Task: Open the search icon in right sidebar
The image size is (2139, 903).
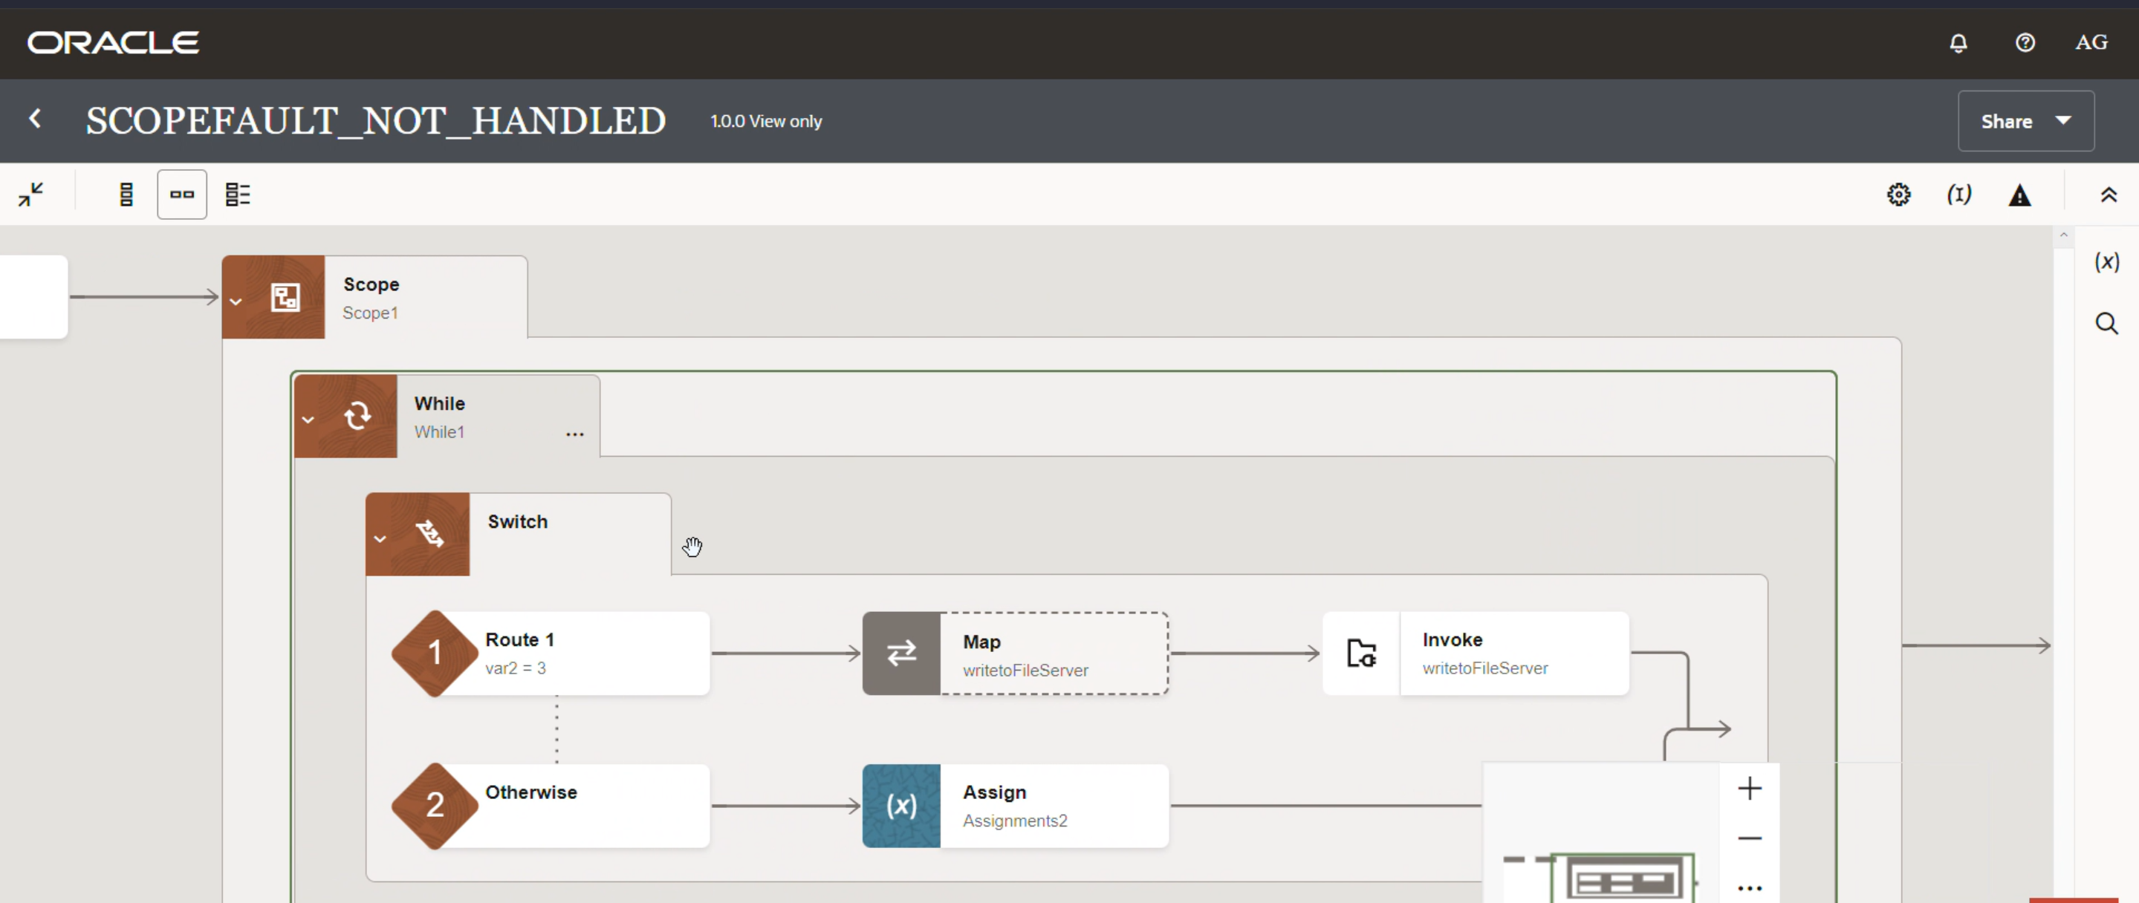Action: coord(2106,323)
